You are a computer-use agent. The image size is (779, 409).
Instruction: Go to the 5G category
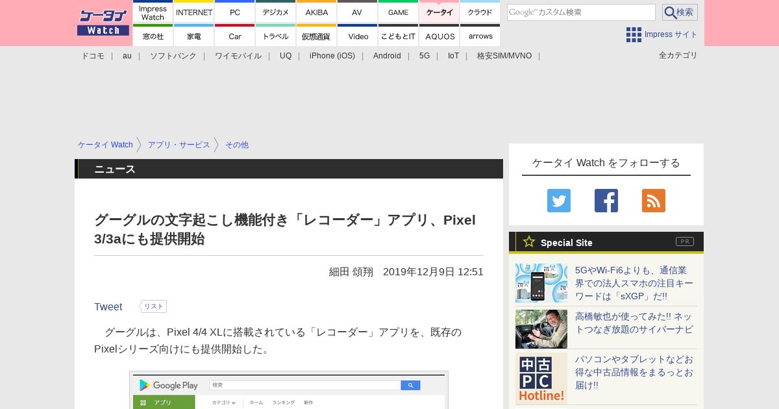[x=425, y=56]
